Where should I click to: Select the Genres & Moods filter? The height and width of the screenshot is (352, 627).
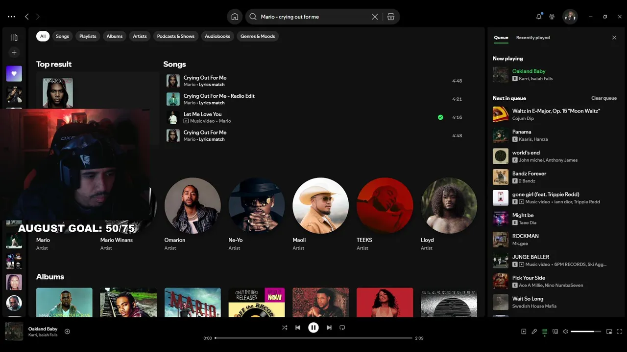pyautogui.click(x=258, y=36)
